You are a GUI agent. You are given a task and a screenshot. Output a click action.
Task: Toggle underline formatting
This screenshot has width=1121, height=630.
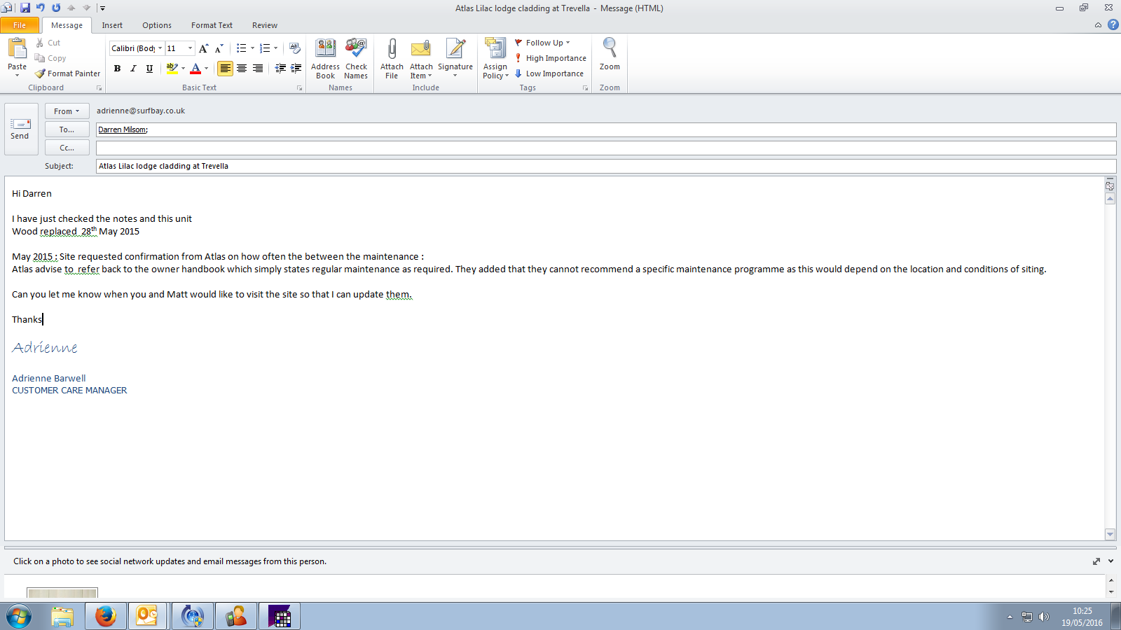pos(149,68)
